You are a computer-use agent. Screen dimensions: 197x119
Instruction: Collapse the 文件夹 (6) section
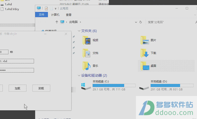(79, 31)
